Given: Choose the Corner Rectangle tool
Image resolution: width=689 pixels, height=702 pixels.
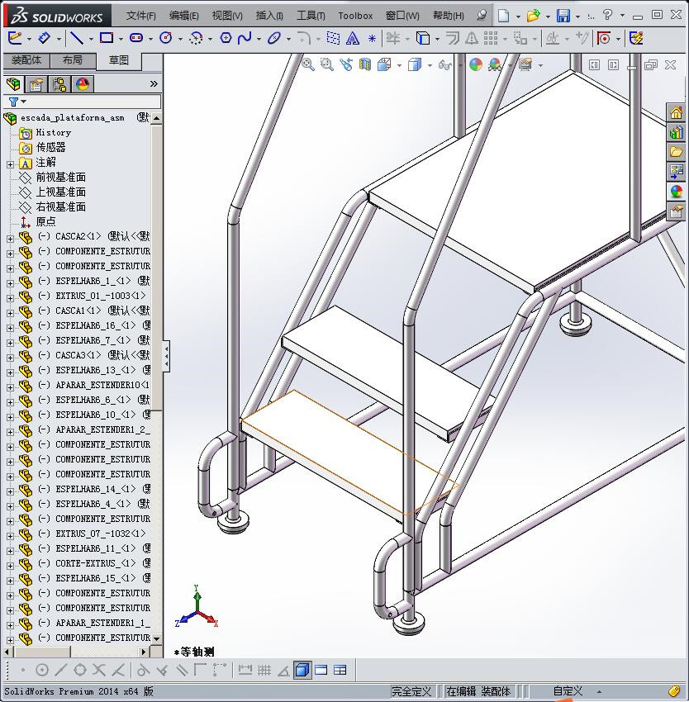Looking at the screenshot, I should point(107,38).
